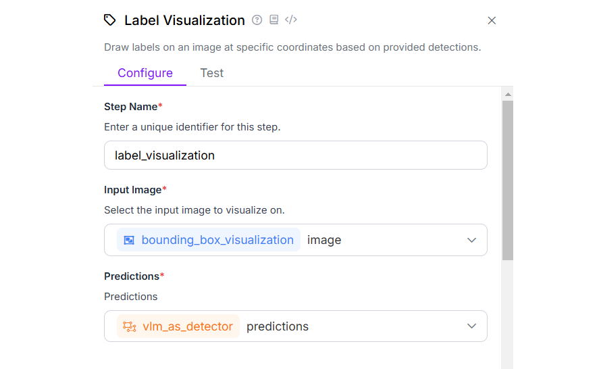599x369 pixels.
Task: Expand the Input Image dropdown chevron
Action: pyautogui.click(x=472, y=240)
